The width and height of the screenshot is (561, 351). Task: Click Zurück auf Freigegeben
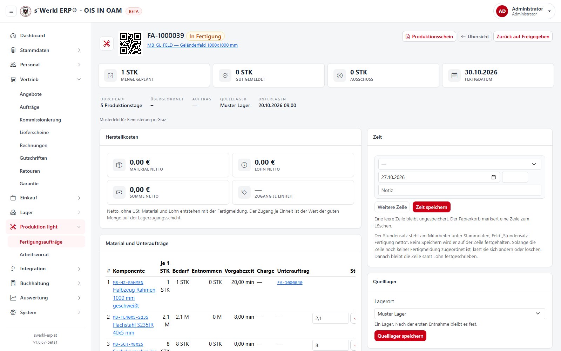[x=523, y=37]
